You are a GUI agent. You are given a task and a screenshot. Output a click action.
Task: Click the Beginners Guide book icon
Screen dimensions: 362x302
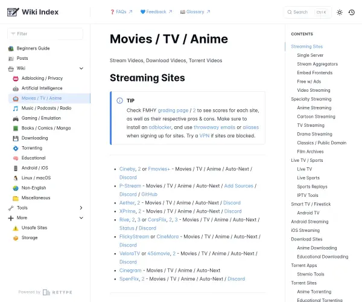coord(11,48)
